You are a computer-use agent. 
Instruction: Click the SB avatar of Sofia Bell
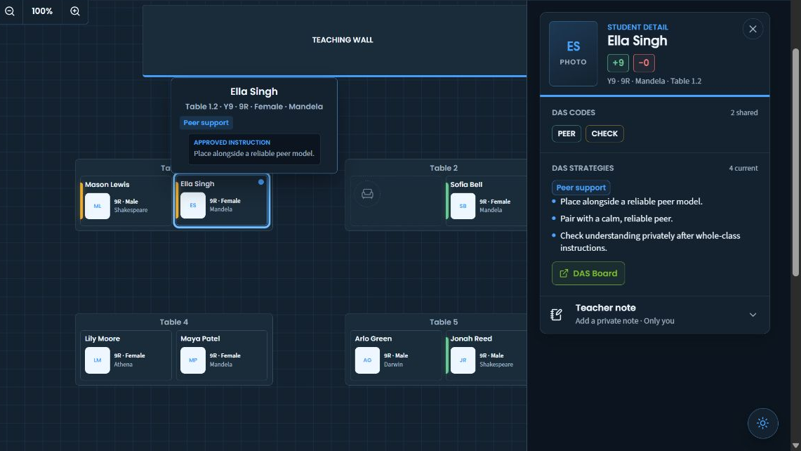pyautogui.click(x=463, y=206)
